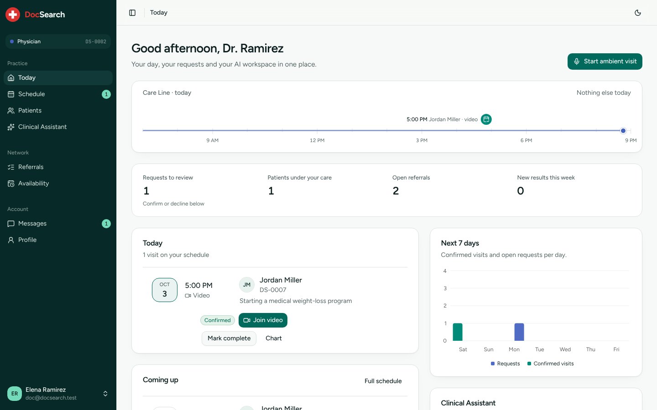Viewport: 657px width, 410px height.
Task: Click patient ID DS-0007
Action: [x=273, y=290]
